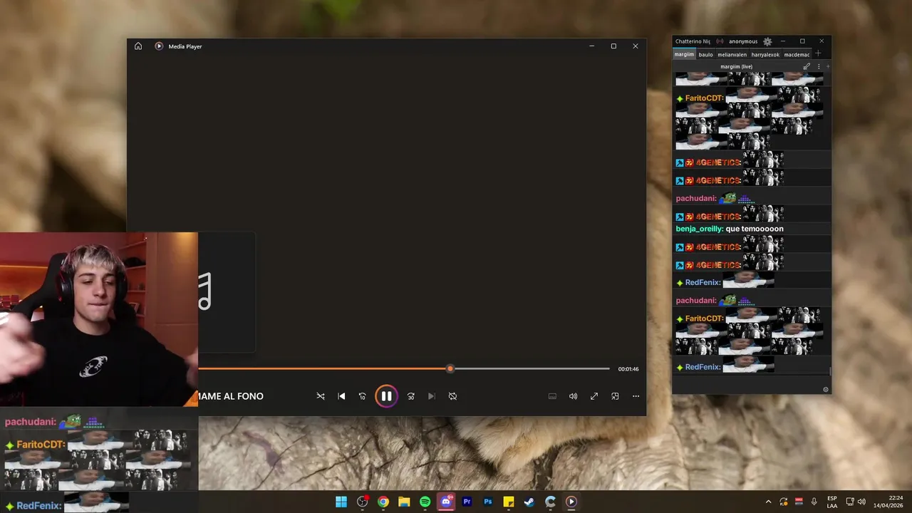Click the chat text que temooooon
912x513 pixels.
click(x=755, y=229)
